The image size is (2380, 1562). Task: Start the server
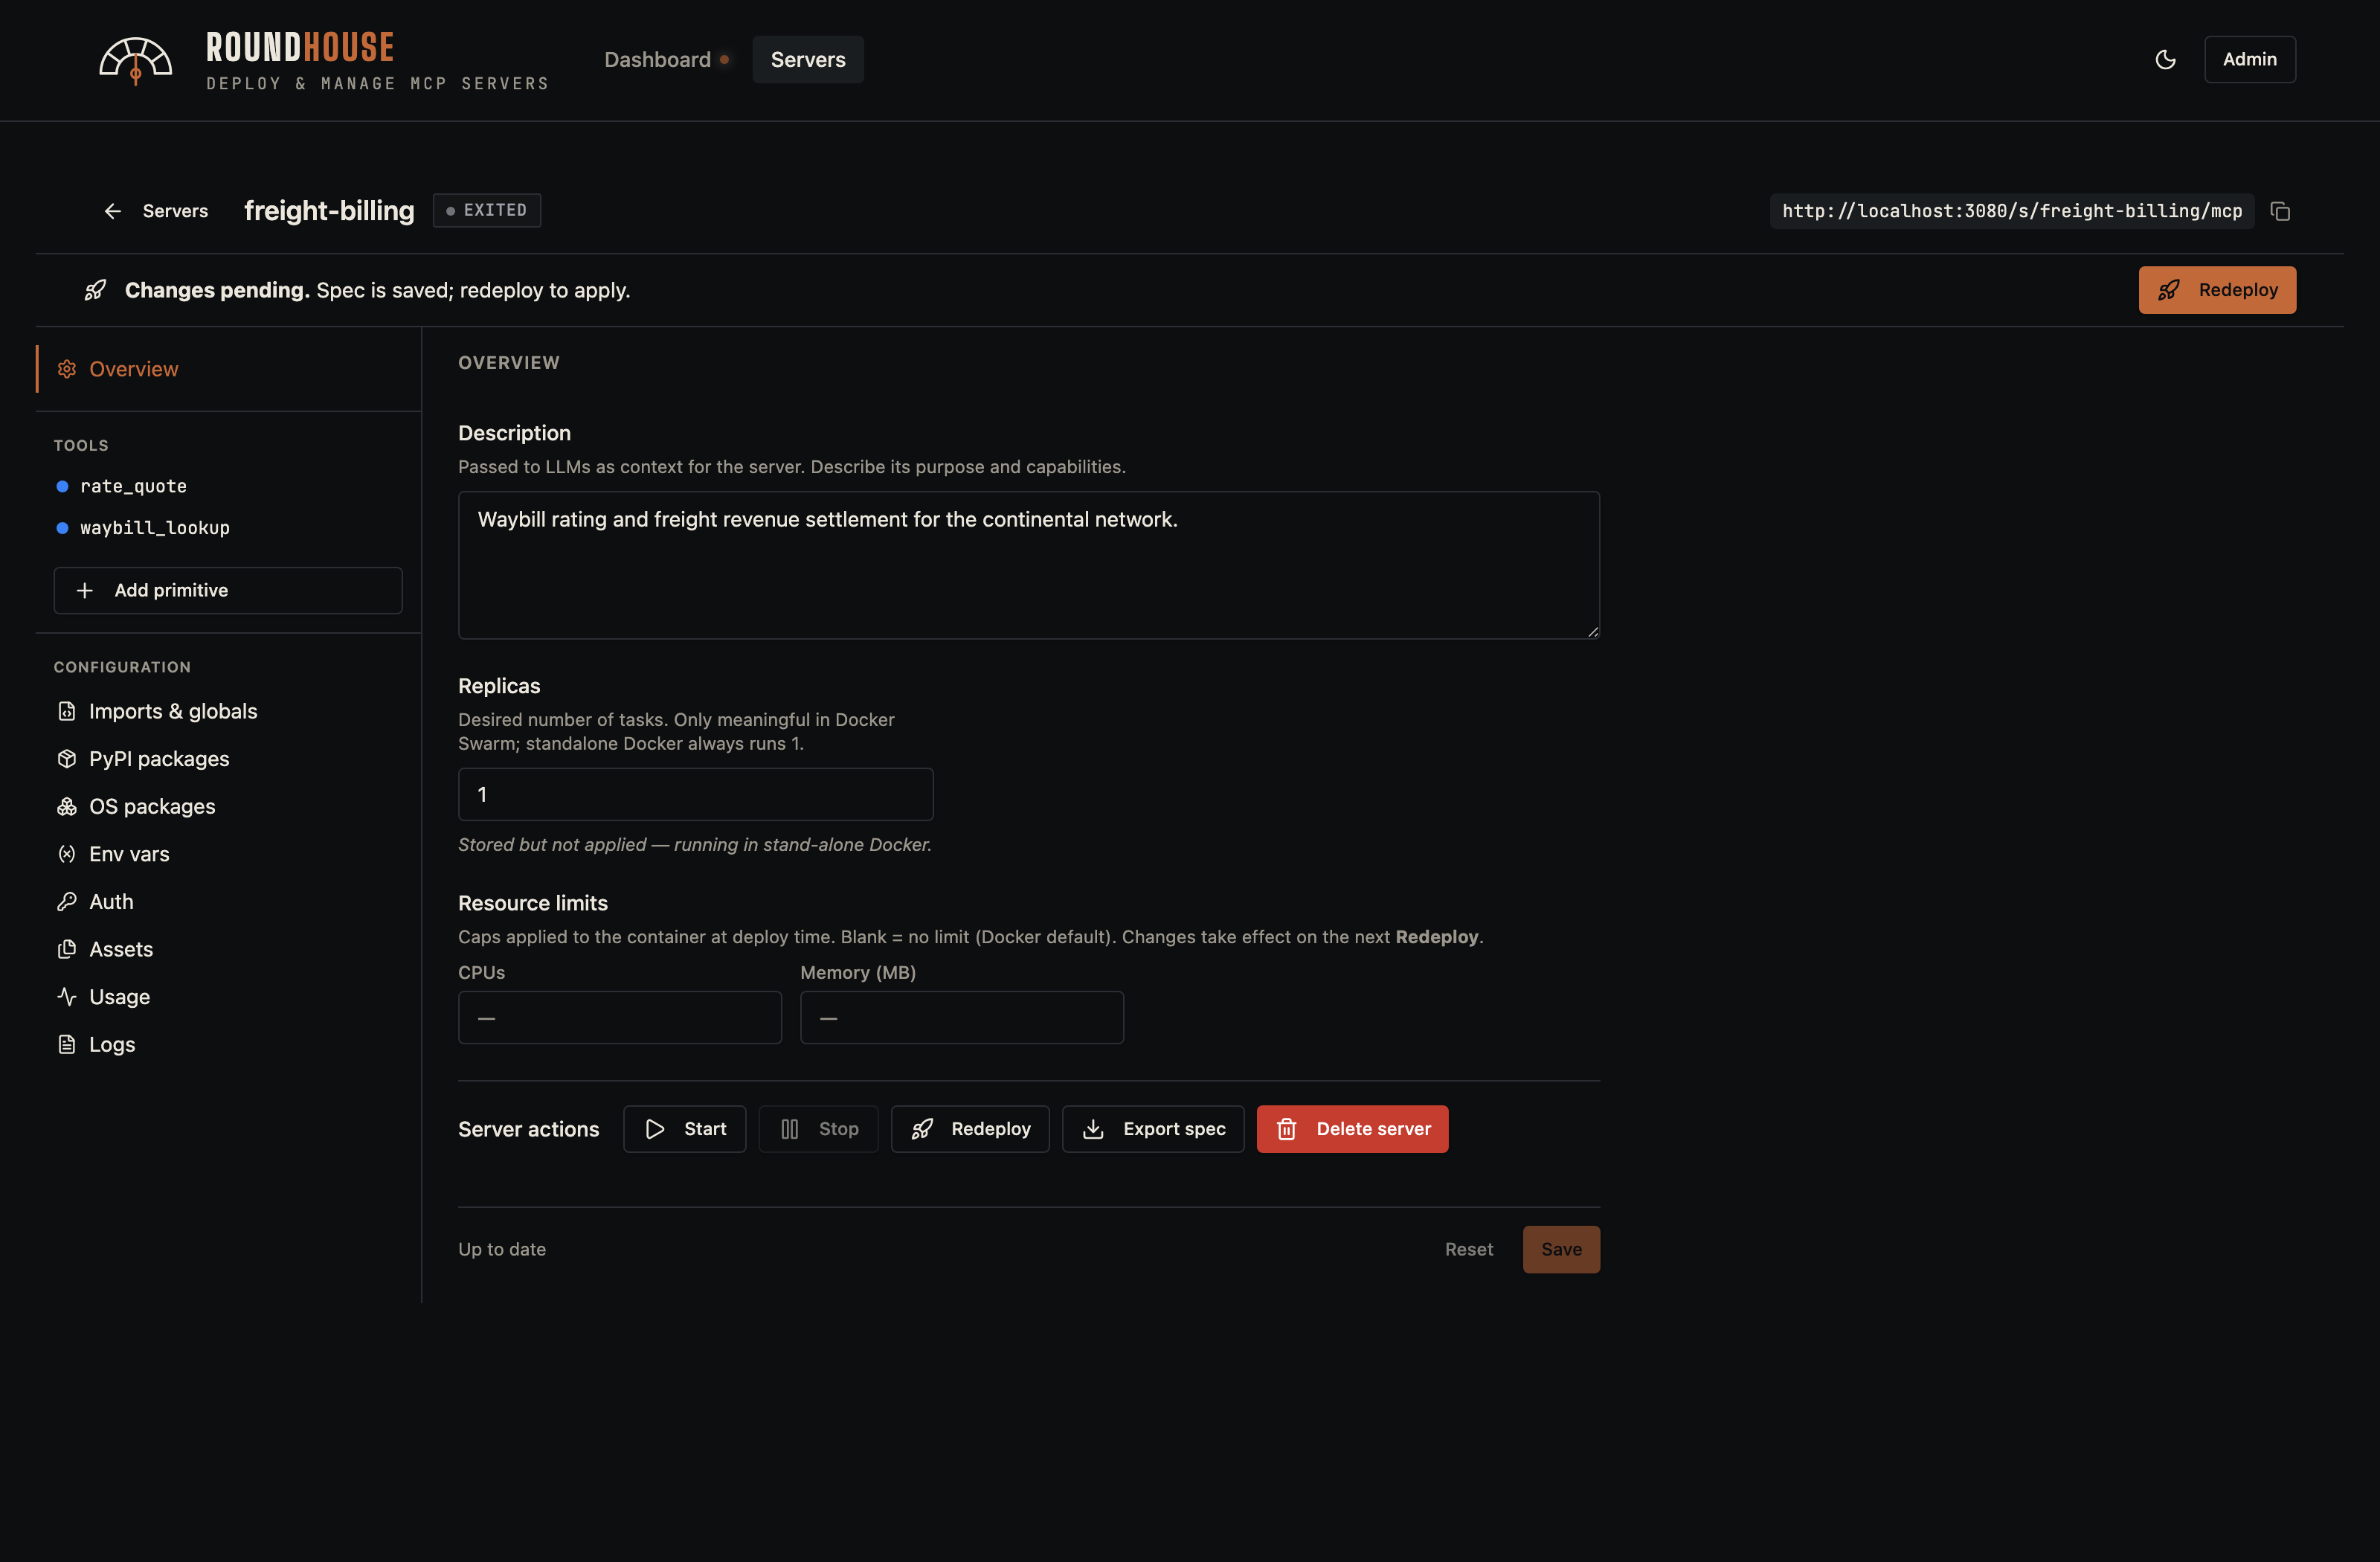pos(684,1129)
